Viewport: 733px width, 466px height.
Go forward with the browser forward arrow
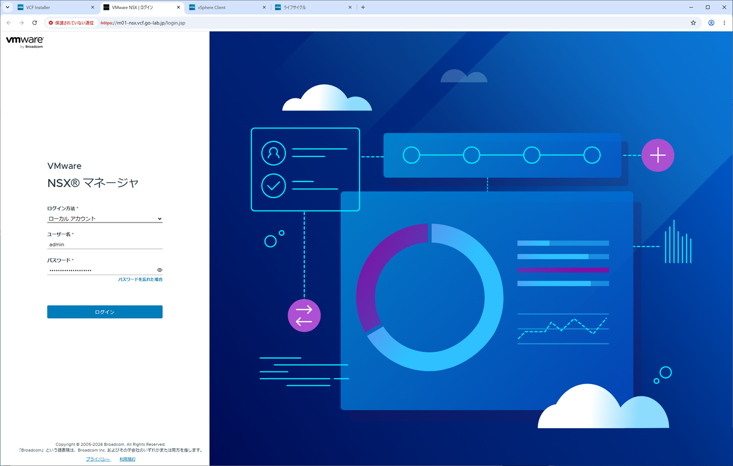coord(22,23)
